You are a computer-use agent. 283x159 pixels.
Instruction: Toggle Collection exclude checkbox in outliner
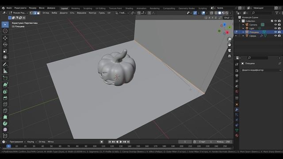click(x=272, y=21)
